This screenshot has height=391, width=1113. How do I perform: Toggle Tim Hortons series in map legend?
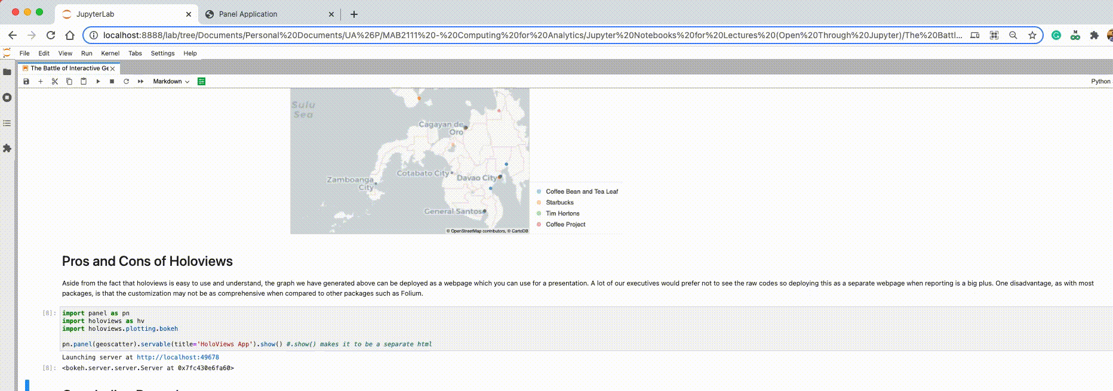562,213
